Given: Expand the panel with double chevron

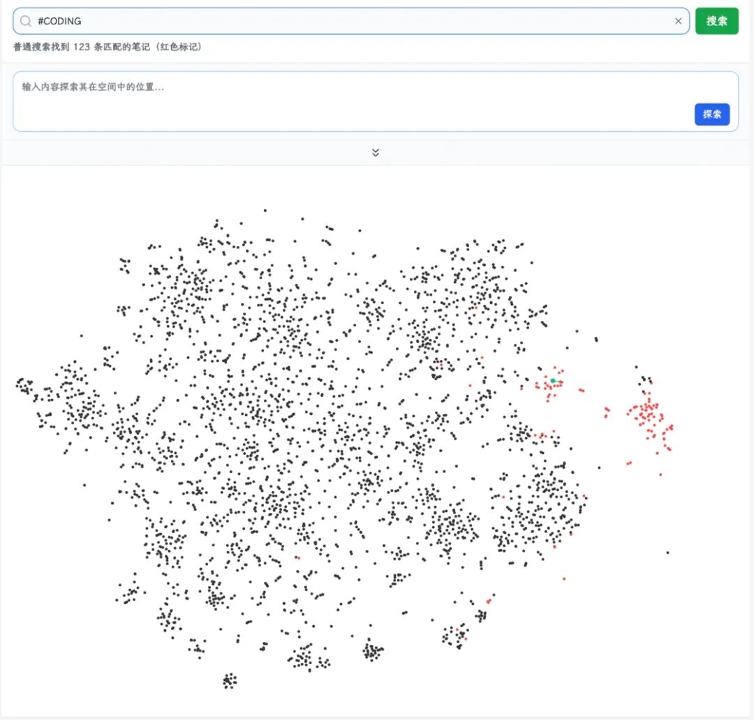Looking at the screenshot, I should pos(376,152).
